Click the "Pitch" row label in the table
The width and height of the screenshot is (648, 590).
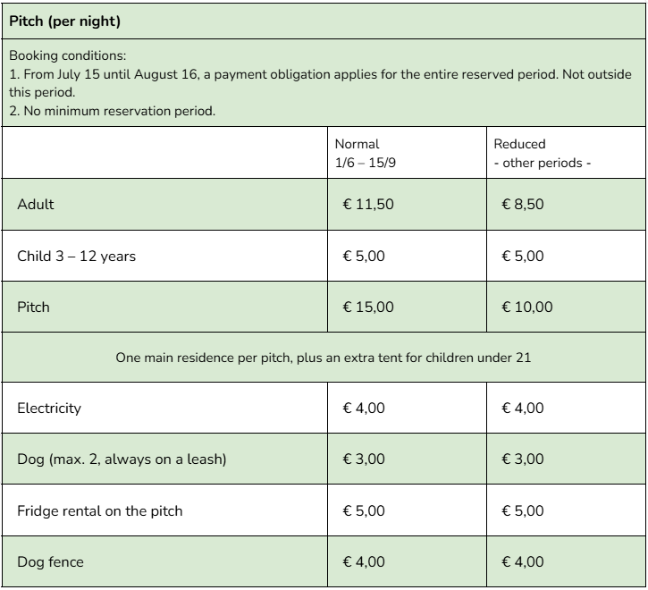click(x=34, y=307)
